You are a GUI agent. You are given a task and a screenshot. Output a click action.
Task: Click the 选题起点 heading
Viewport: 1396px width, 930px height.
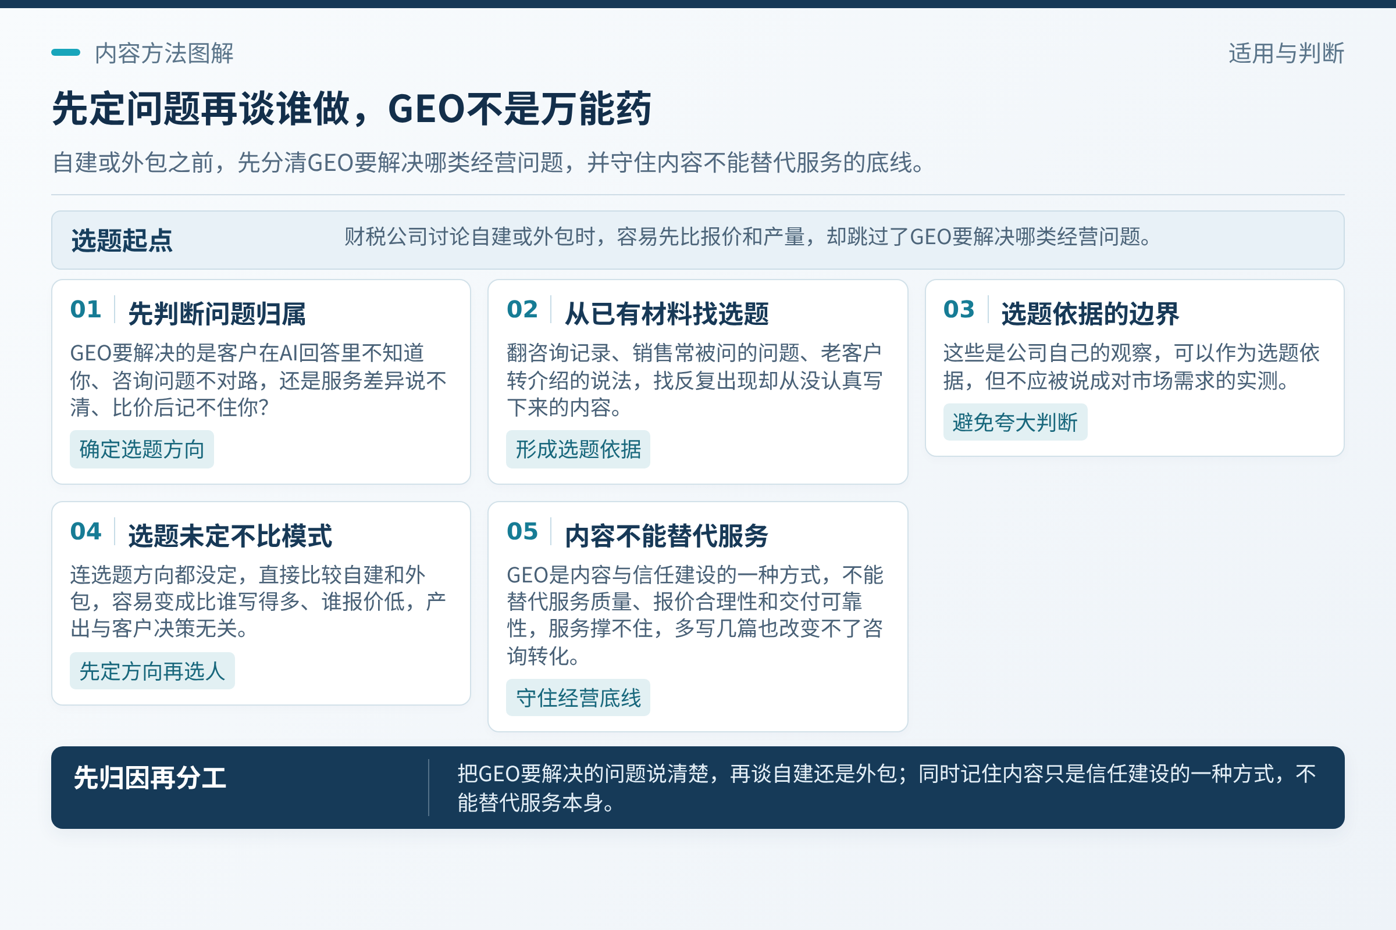point(122,240)
